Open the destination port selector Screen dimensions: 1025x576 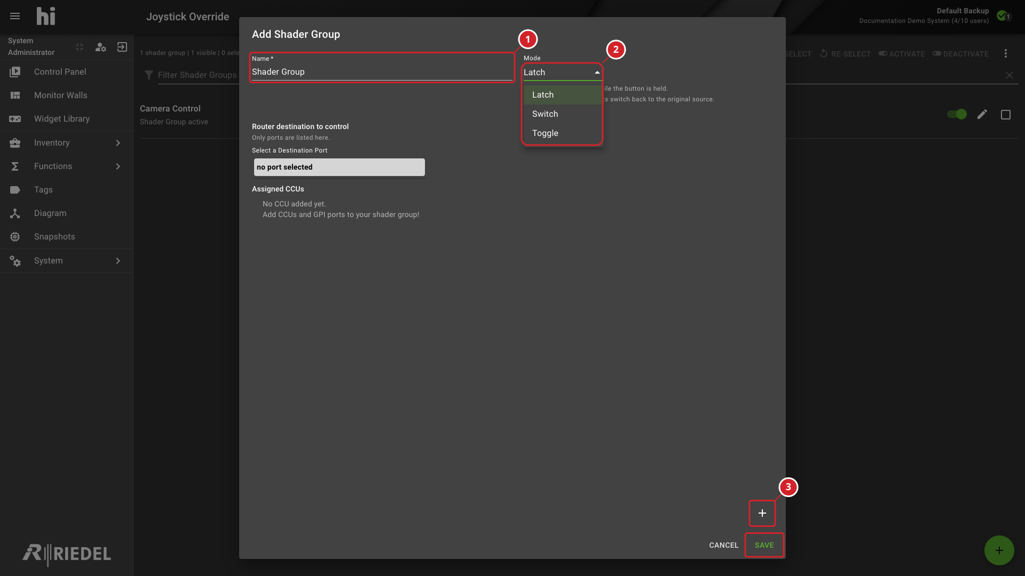(340, 167)
